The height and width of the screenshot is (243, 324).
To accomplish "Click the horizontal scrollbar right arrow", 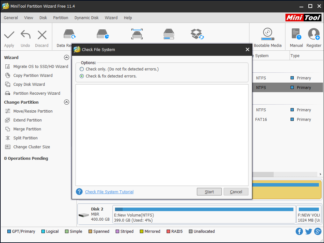I will pos(320,174).
